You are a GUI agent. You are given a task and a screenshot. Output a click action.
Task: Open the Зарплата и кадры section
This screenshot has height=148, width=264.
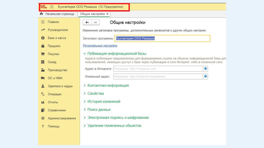60,86
